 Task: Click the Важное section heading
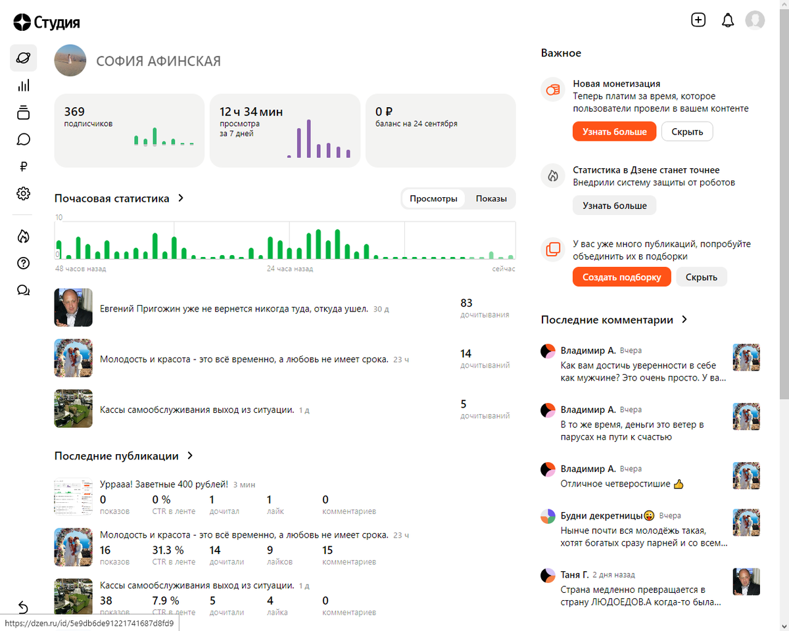click(561, 53)
